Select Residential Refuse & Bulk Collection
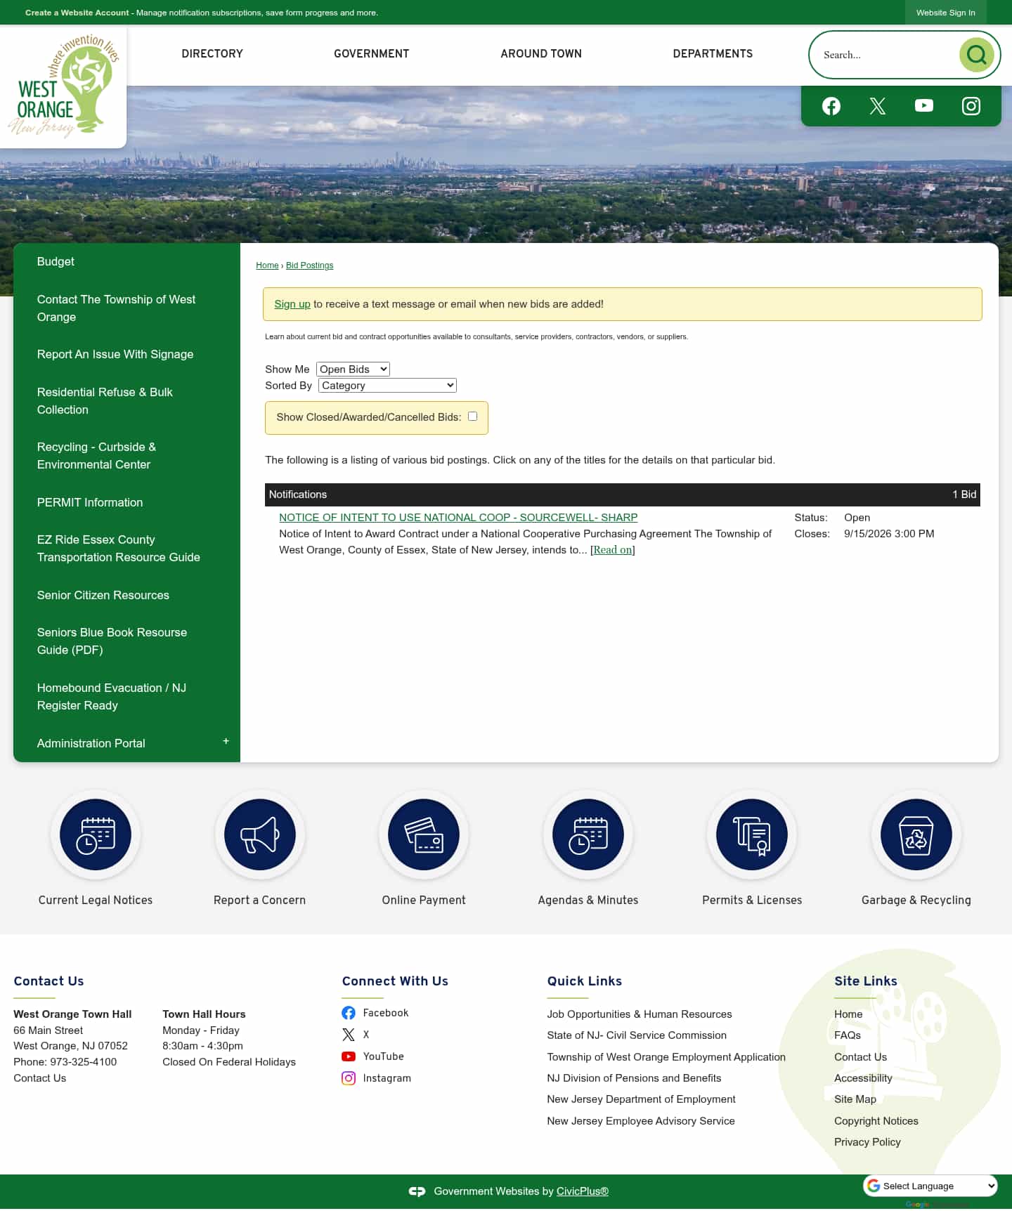The height and width of the screenshot is (1211, 1012). pos(105,401)
